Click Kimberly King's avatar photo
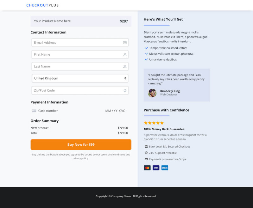The image size is (253, 208). click(x=152, y=93)
